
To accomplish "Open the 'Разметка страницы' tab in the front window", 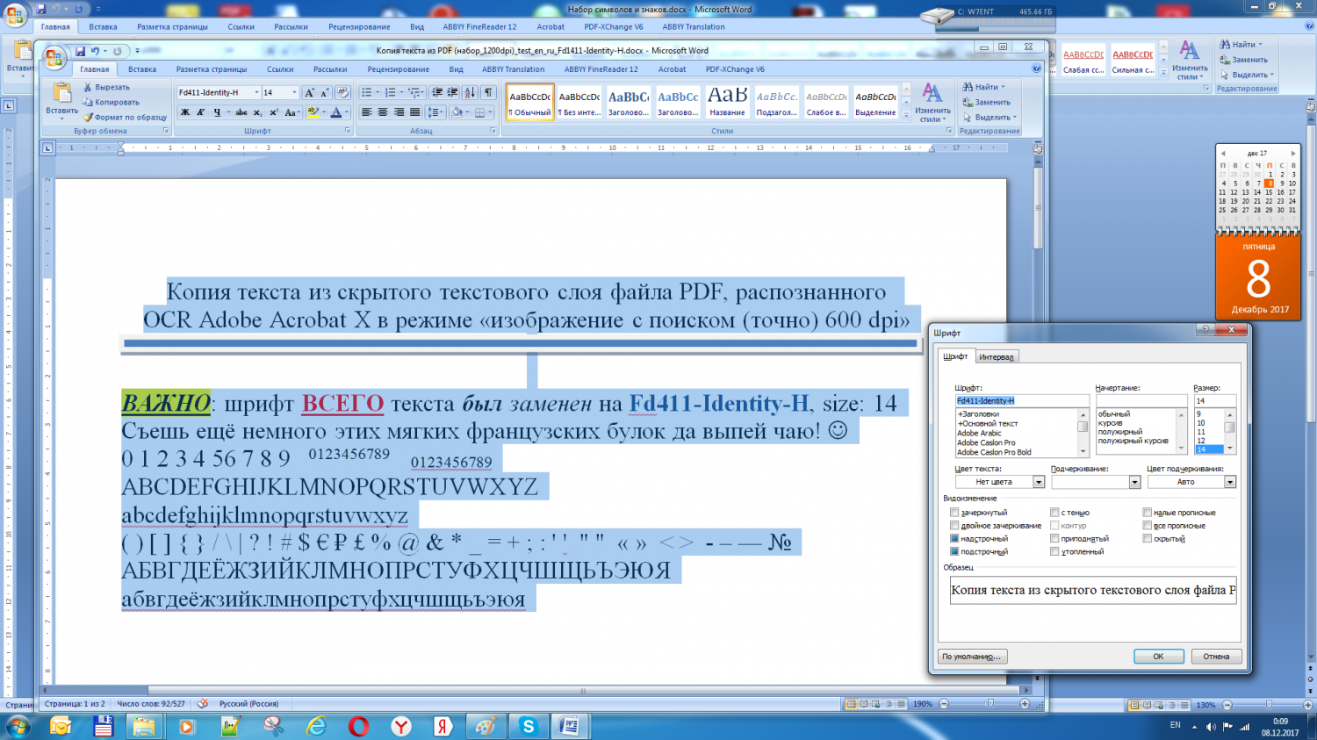I will tap(212, 69).
